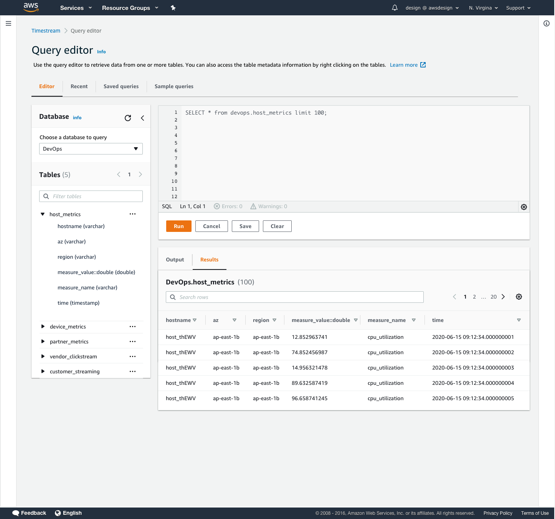Open the Services menu
This screenshot has height=519, width=555.
tap(76, 8)
